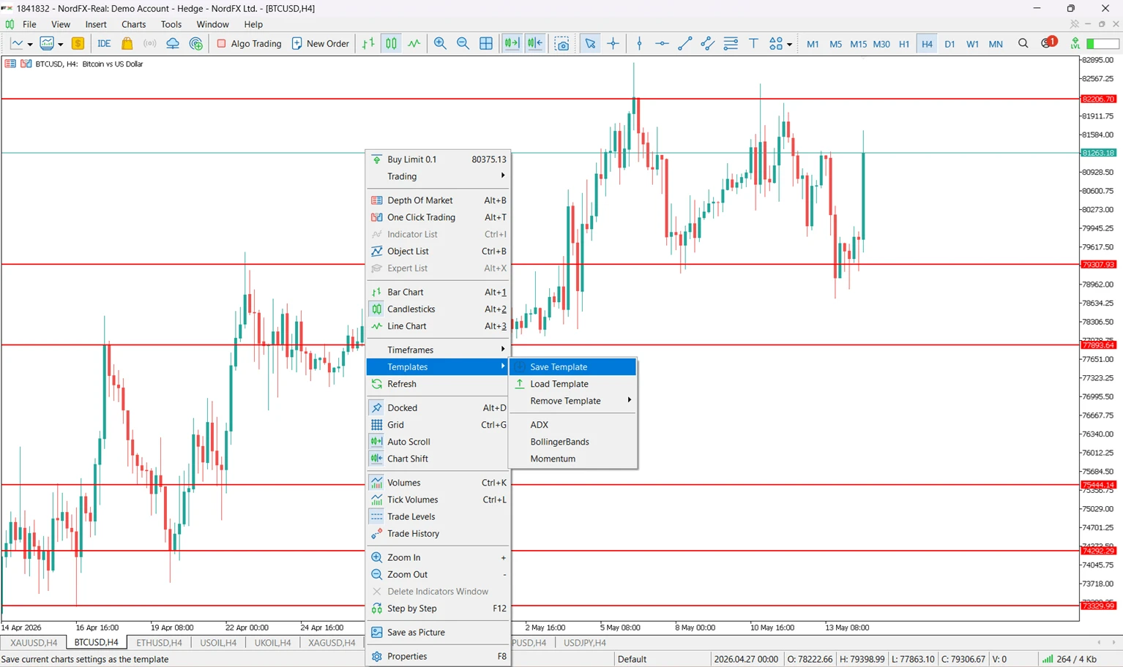Toggle Volumes in the context menu
The image size is (1123, 667).
tap(438, 483)
